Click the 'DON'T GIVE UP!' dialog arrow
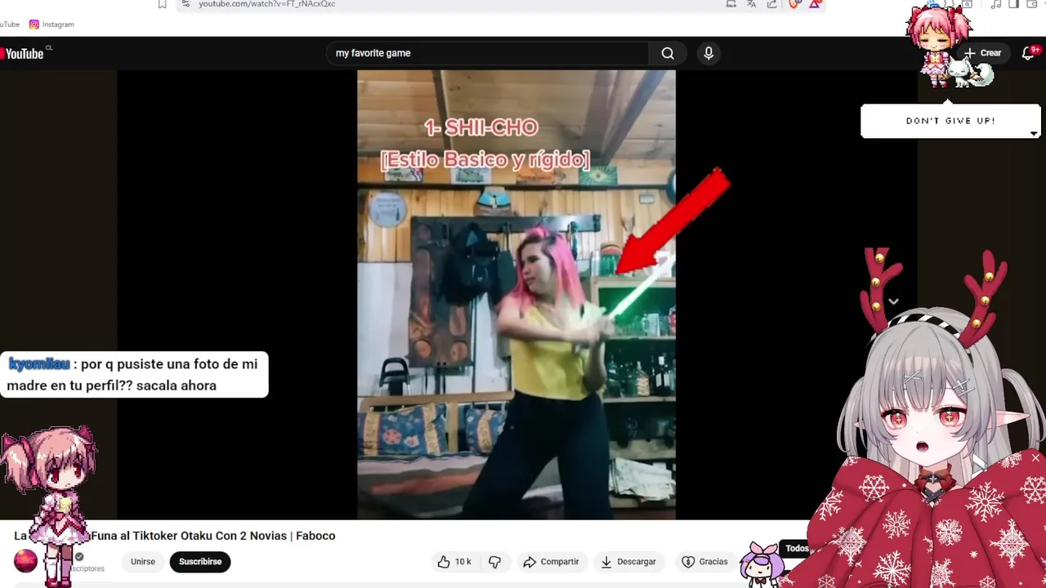 1034,134
